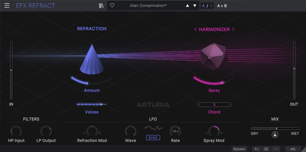This screenshot has width=306, height=152.
Task: Open preset name Alien Contamination
Action: pyautogui.click(x=148, y=5)
